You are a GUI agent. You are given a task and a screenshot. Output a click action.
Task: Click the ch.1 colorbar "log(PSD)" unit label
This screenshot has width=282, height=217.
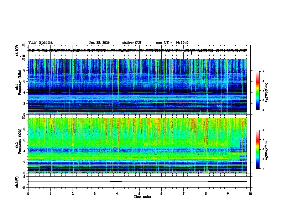(x=266, y=92)
